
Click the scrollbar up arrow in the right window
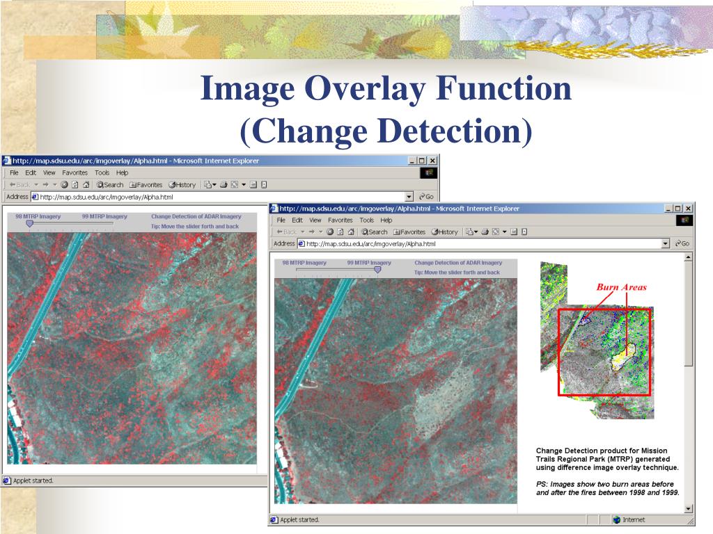pyautogui.click(x=688, y=257)
